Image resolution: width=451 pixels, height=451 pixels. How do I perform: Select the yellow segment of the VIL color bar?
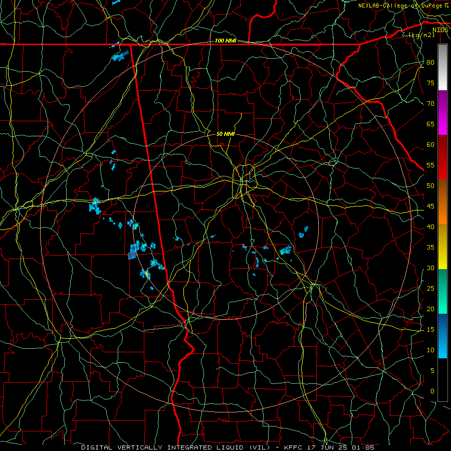tap(442, 247)
